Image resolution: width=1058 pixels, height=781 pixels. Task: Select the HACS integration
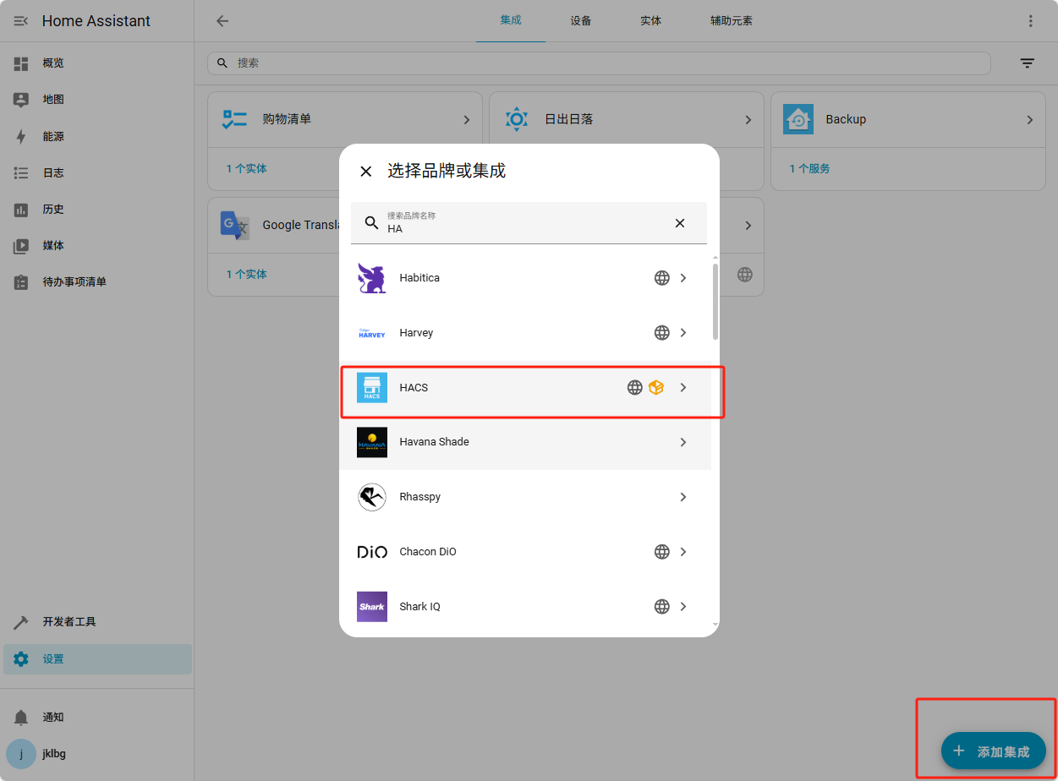click(525, 388)
